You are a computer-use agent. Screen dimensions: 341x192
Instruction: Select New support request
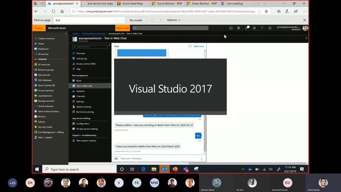86,141
